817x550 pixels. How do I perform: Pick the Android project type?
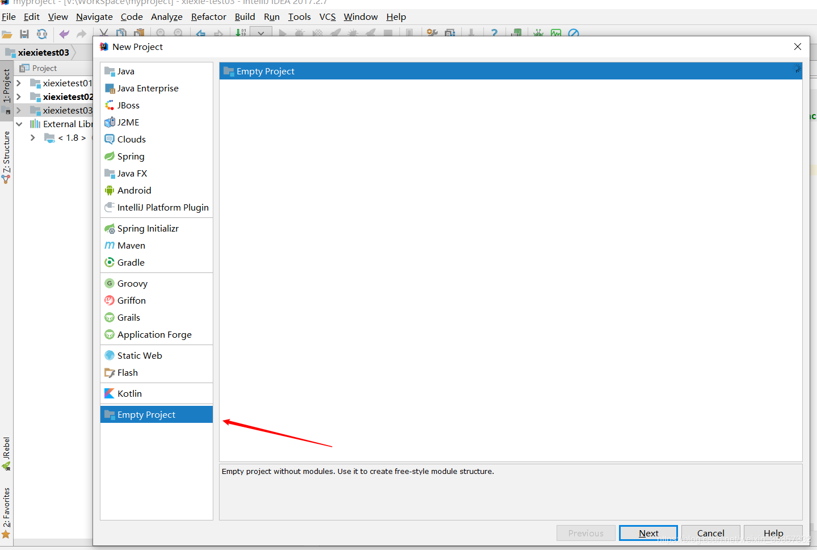(x=134, y=190)
